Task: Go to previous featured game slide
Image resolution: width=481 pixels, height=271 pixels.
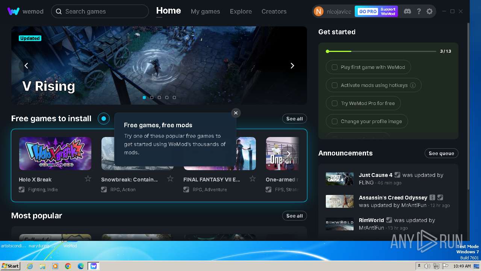Action: (x=26, y=65)
